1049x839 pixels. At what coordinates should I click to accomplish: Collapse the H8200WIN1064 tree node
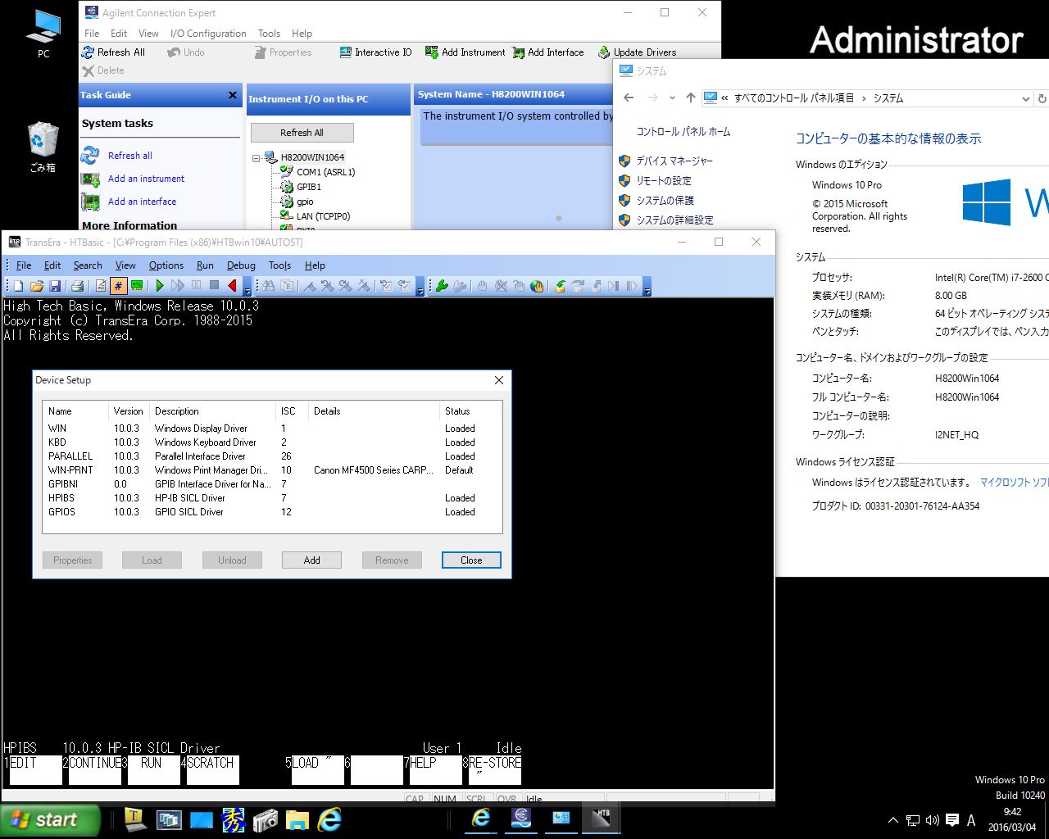[256, 157]
